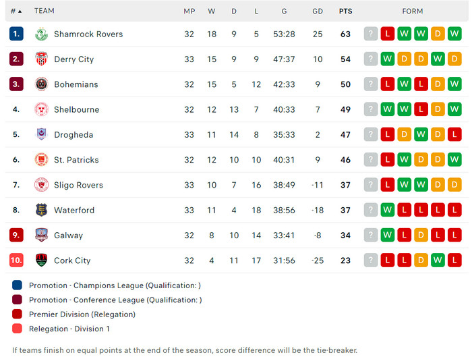Viewport: 472px width, 359px height.
Task: Click Cork City's latest loss form badge
Action: [388, 260]
